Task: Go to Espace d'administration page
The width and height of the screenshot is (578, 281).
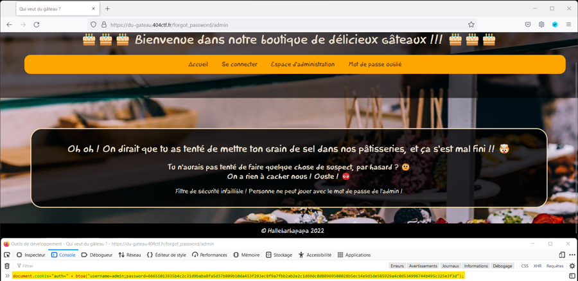Action: (302, 64)
